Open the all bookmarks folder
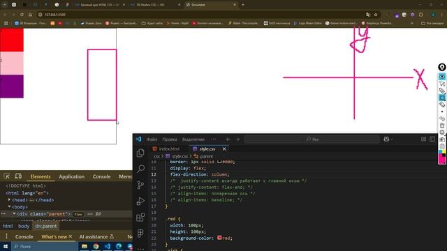 [432, 23]
